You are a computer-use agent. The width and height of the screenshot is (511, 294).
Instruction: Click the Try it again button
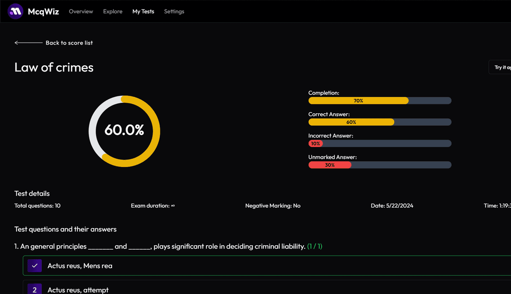[500, 67]
